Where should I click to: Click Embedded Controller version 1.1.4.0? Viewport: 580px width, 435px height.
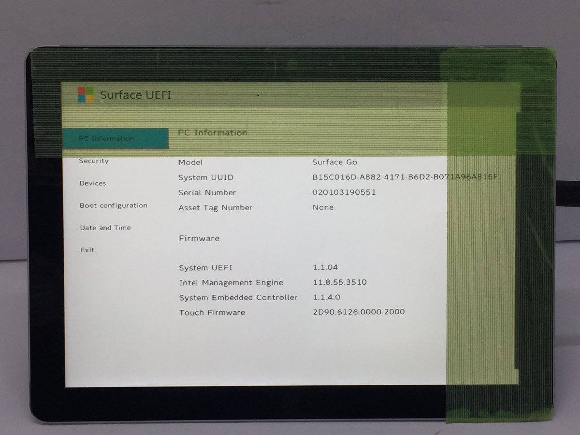point(327,297)
